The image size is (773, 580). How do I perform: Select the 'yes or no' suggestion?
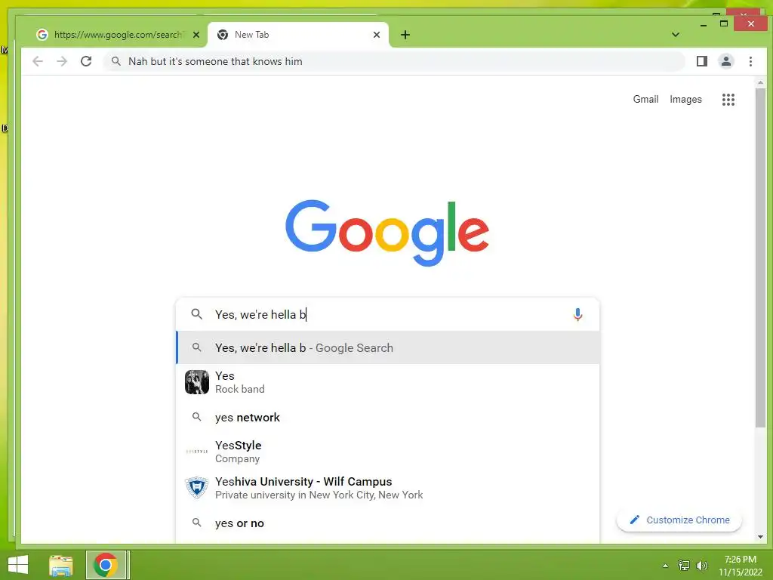click(x=387, y=523)
